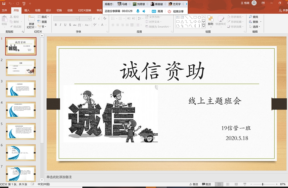Open the Insert (插入) tab

point(27,10)
